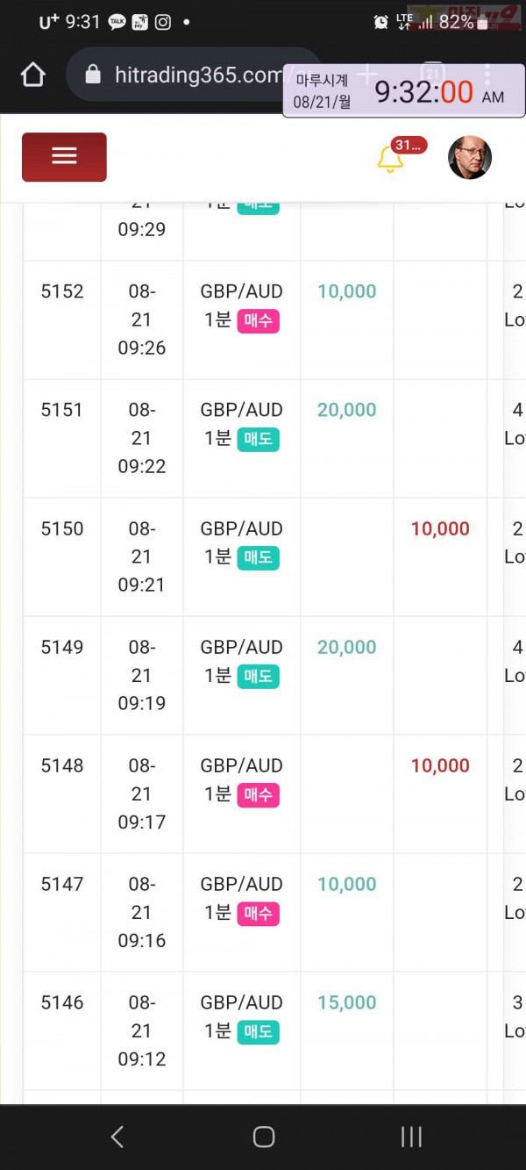This screenshot has width=526, height=1170.
Task: Tap the 매도 badge in row 5151
Action: pos(258,439)
